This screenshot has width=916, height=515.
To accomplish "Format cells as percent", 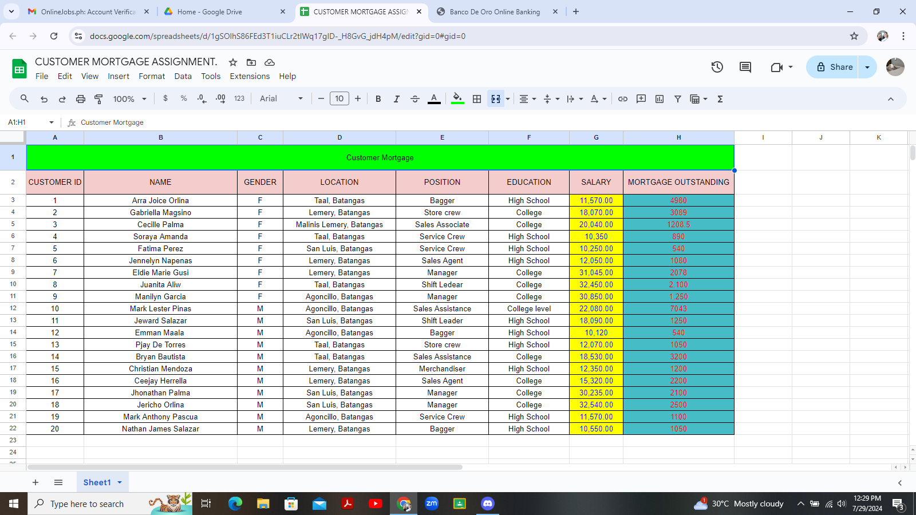I will 184,98.
